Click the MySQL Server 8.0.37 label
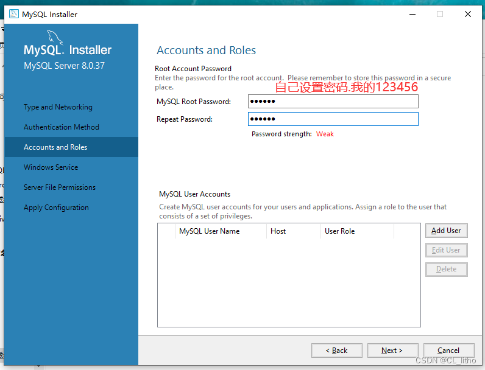The width and height of the screenshot is (485, 370). pyautogui.click(x=65, y=66)
